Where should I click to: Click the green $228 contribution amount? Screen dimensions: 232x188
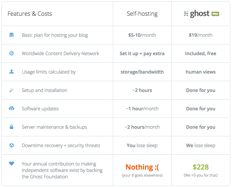coord(201,167)
